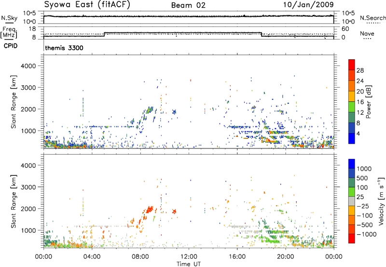Click the "CPID" row label

point(11,46)
